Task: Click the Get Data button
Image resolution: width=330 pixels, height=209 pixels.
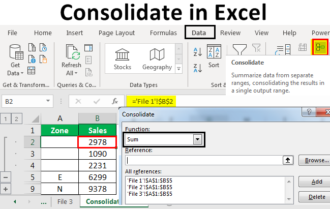Action: (16, 60)
